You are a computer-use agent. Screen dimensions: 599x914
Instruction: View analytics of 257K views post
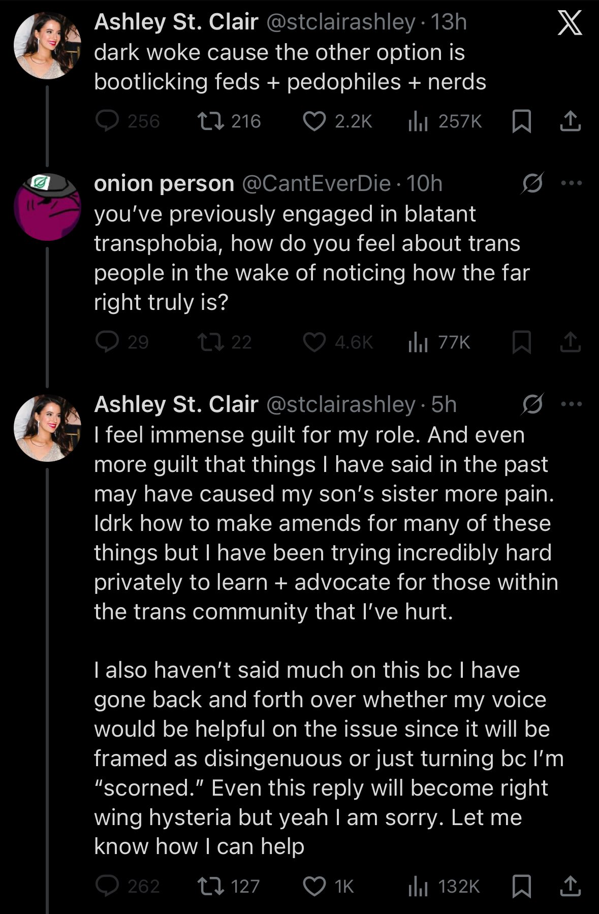[418, 121]
